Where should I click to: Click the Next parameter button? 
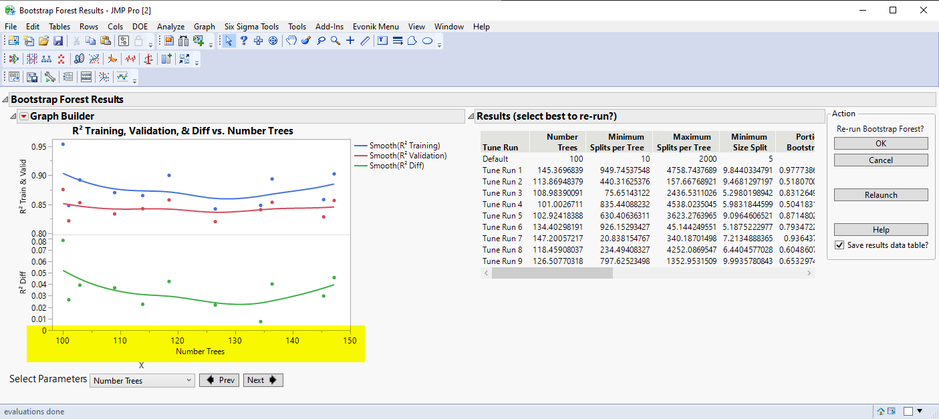pos(263,380)
